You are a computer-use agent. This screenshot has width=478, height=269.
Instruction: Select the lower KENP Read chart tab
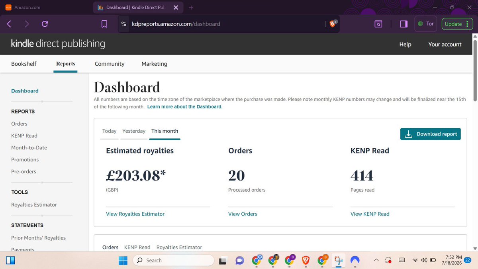click(137, 247)
